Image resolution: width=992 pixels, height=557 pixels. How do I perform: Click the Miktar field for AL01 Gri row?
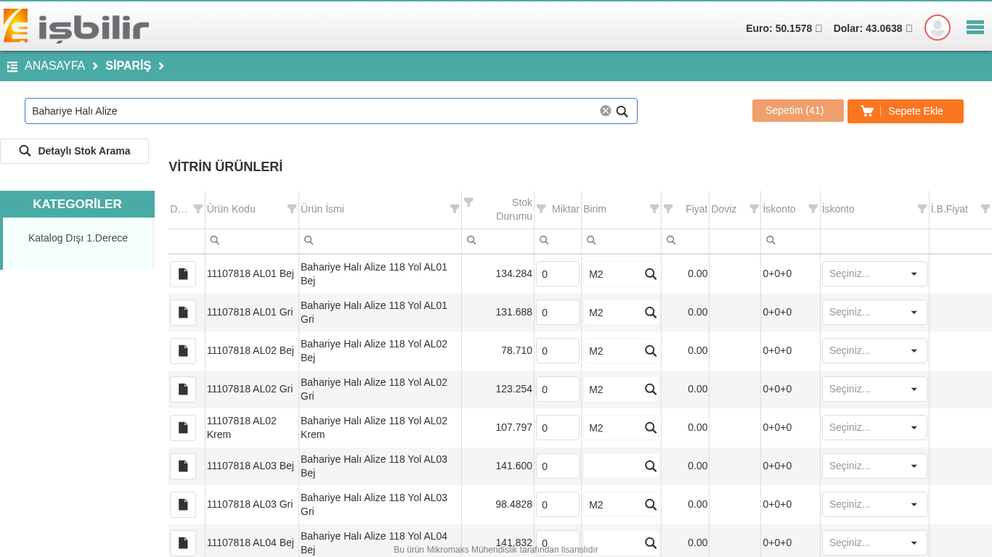click(x=557, y=313)
